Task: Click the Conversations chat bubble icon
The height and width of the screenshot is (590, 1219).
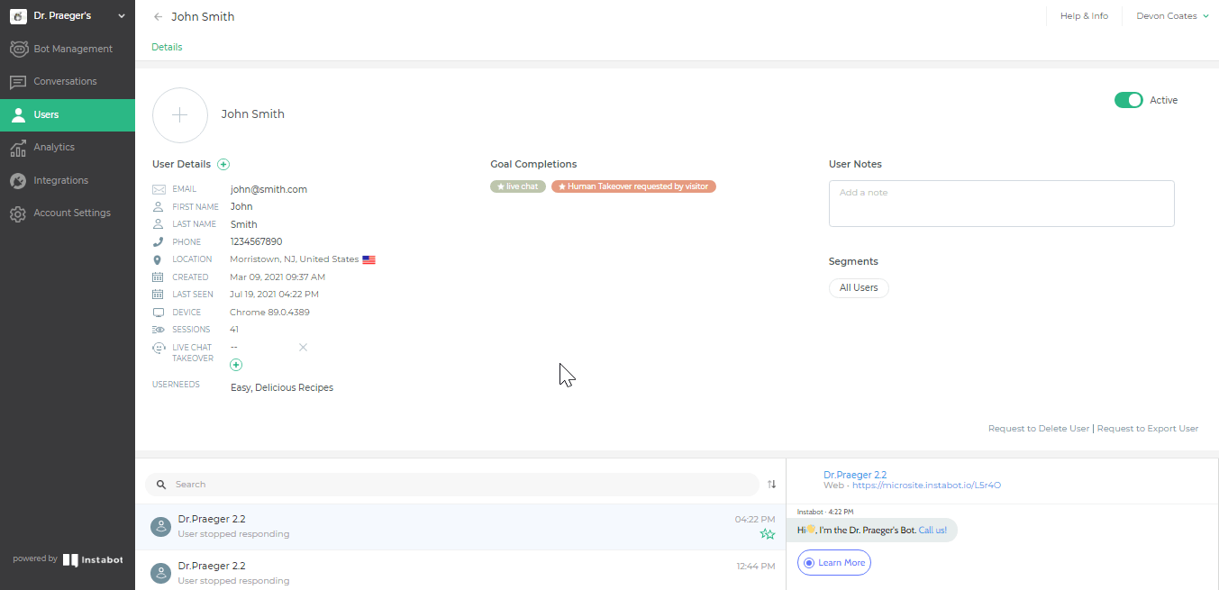Action: [18, 82]
